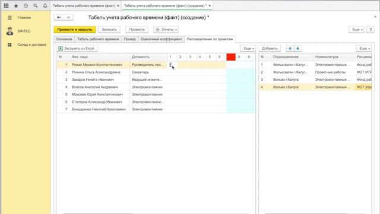Click Номенклатура column header
The width and height of the screenshot is (380, 214).
pos(334,57)
